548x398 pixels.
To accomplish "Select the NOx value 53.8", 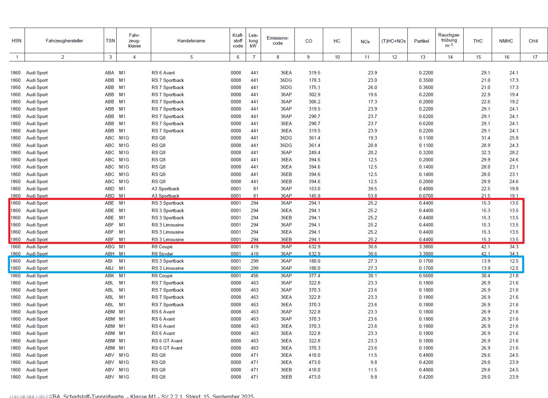I will click(x=372, y=196).
